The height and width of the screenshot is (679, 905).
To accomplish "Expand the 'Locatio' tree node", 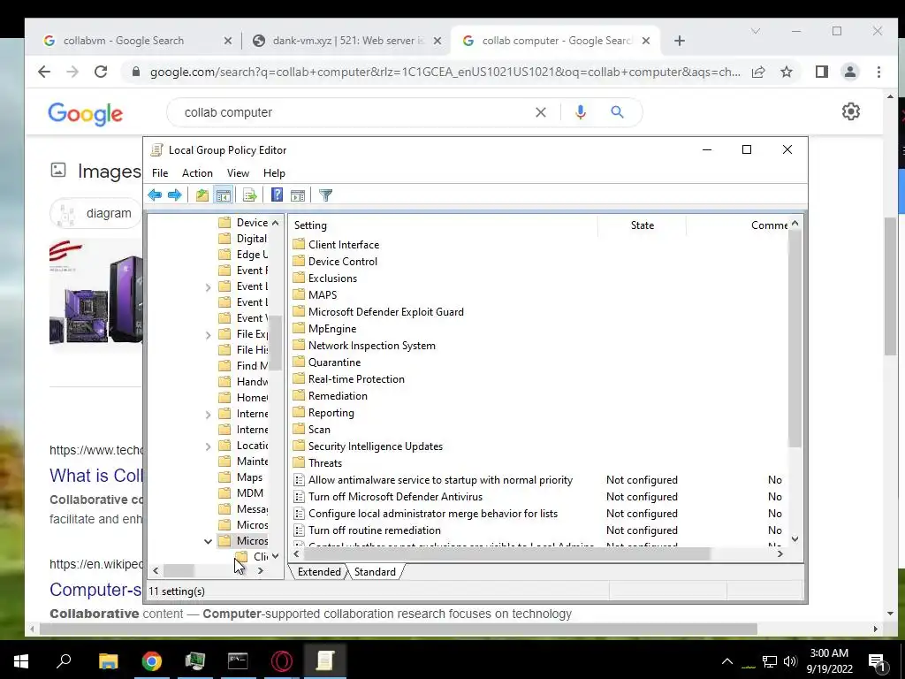I will coord(209,446).
